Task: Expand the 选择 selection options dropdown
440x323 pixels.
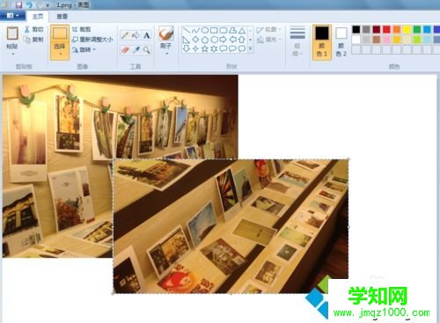Action: 60,54
